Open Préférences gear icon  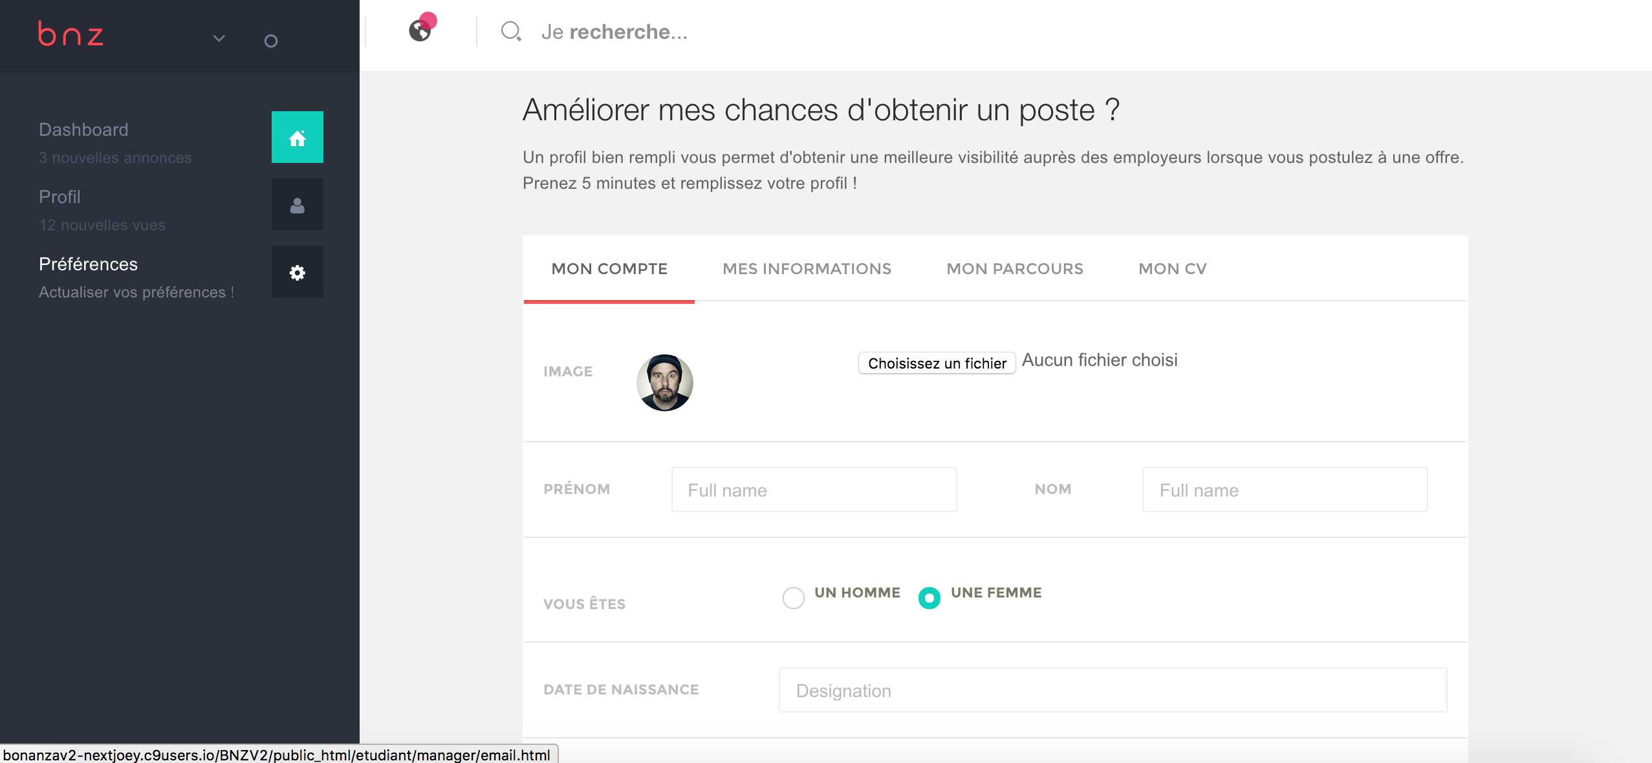pos(297,272)
